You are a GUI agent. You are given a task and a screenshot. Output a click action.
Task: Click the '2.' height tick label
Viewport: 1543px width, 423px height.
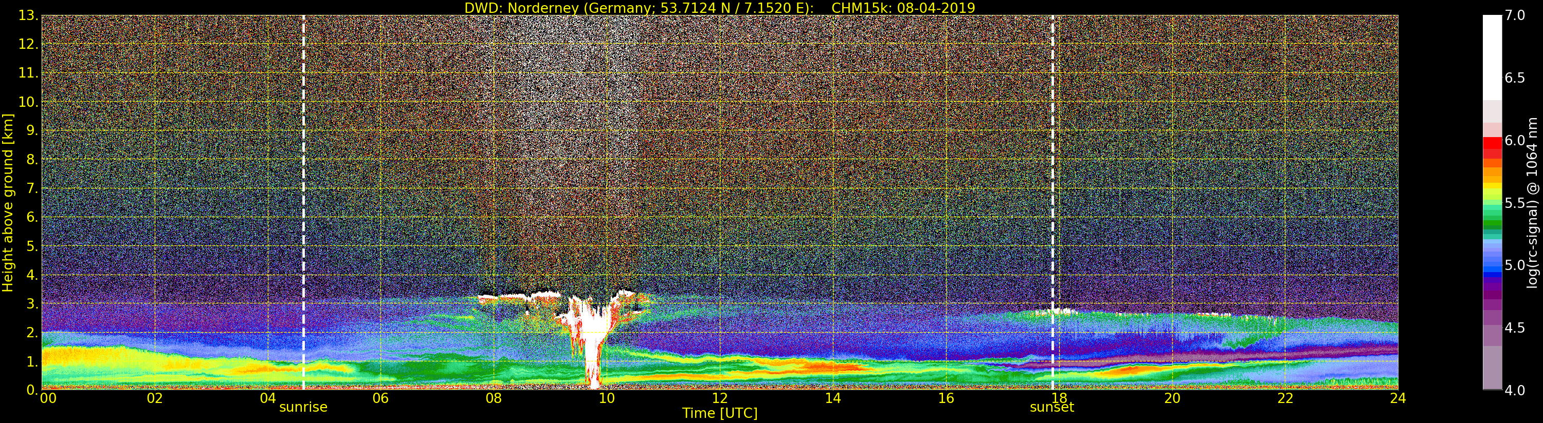tap(32, 332)
